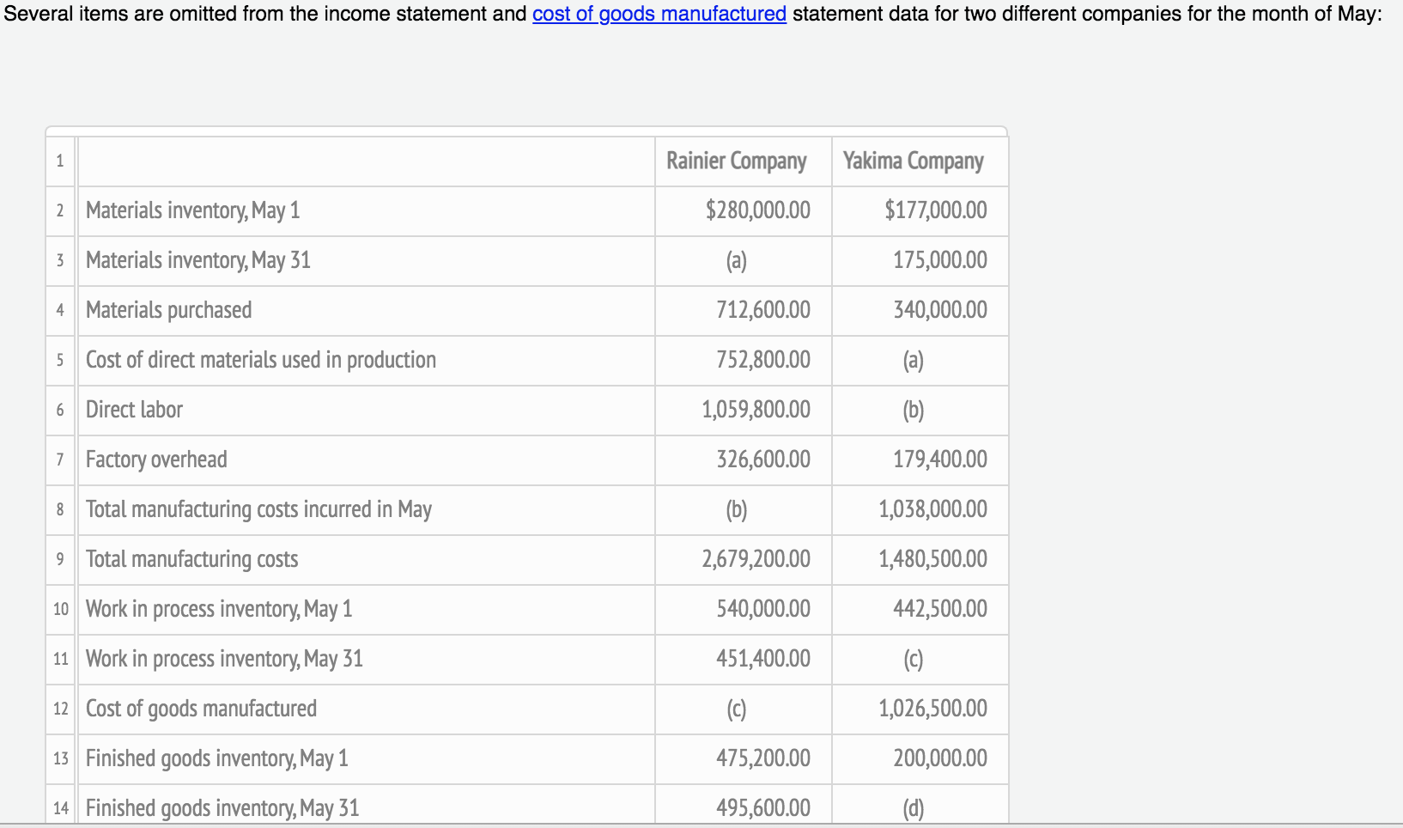Select Yakima's 1,038,000.00 total manufacturing costs
Image resolution: width=1403 pixels, height=828 pixels.
pos(932,509)
